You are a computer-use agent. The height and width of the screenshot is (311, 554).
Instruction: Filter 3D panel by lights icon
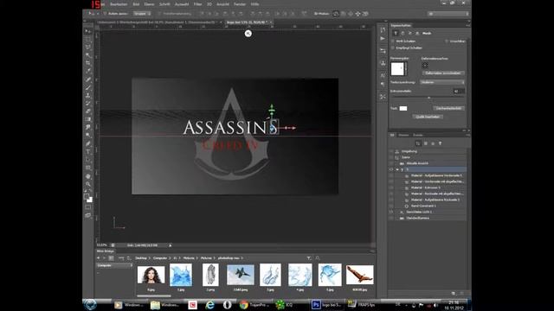point(441,143)
